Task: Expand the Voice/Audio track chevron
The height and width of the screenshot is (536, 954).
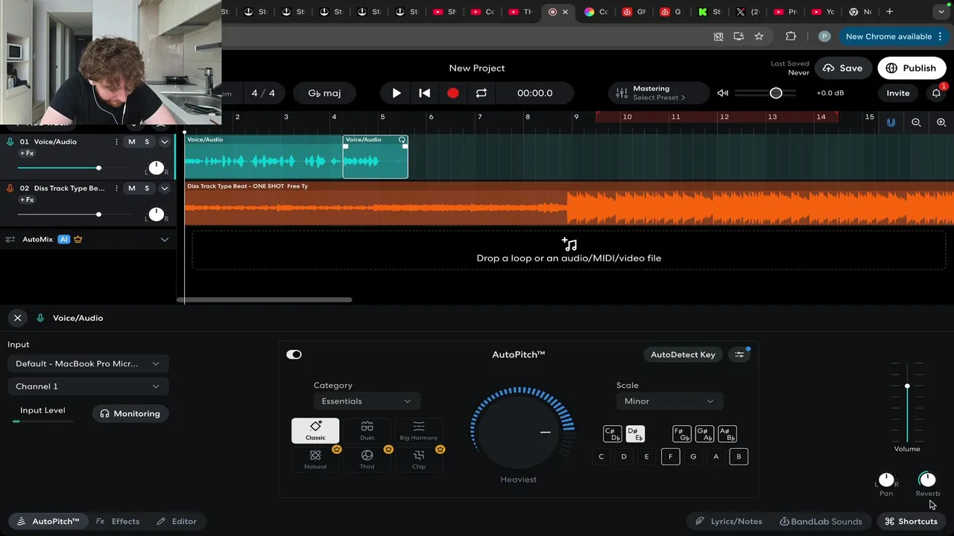Action: coord(165,141)
